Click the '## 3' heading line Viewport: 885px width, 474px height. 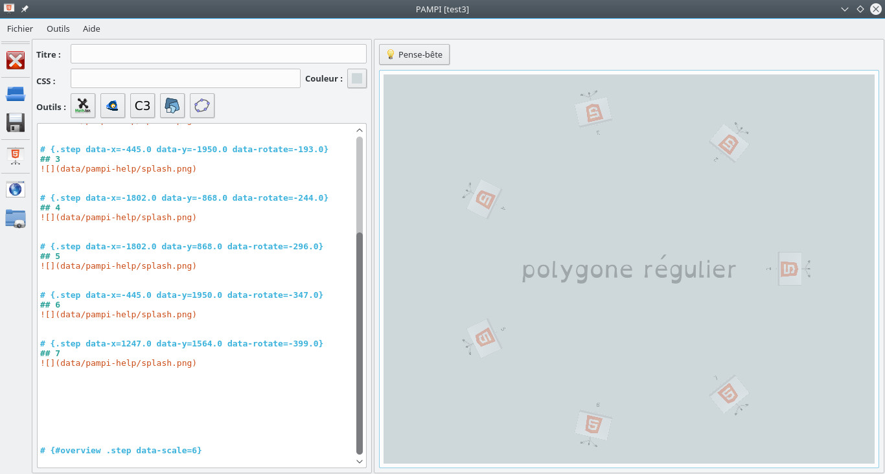point(50,159)
